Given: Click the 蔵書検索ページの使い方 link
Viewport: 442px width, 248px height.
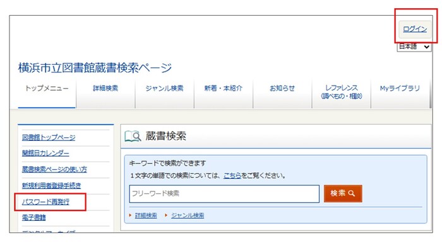Looking at the screenshot, I should (x=54, y=169).
